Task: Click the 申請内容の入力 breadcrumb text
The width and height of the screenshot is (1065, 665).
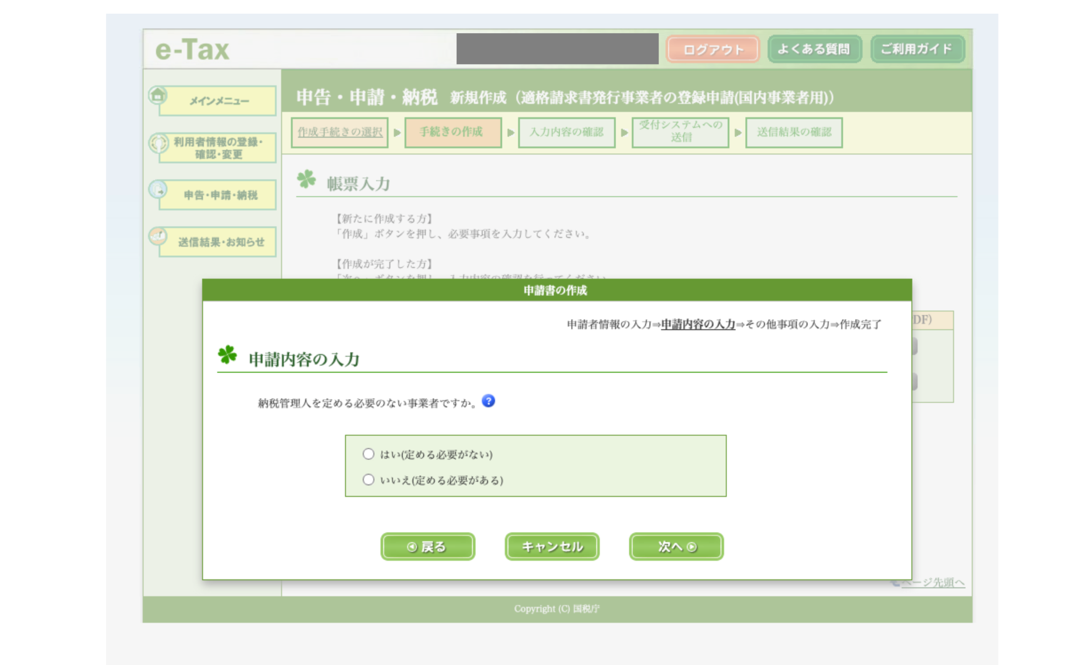Action: click(698, 324)
